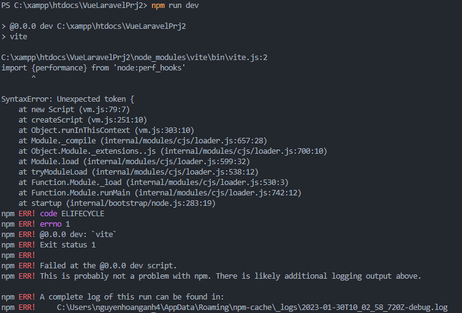Click the PS C:\xampp\htdocs\VueLaravelPrj2 prompt path
Screen dimensions: 462x313
tap(74, 6)
